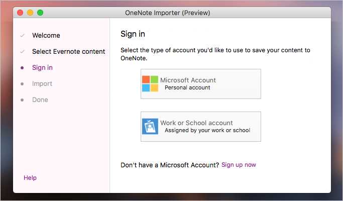Click the checkmark beside Select Evernote content
This screenshot has height=201, width=343.
(22, 52)
